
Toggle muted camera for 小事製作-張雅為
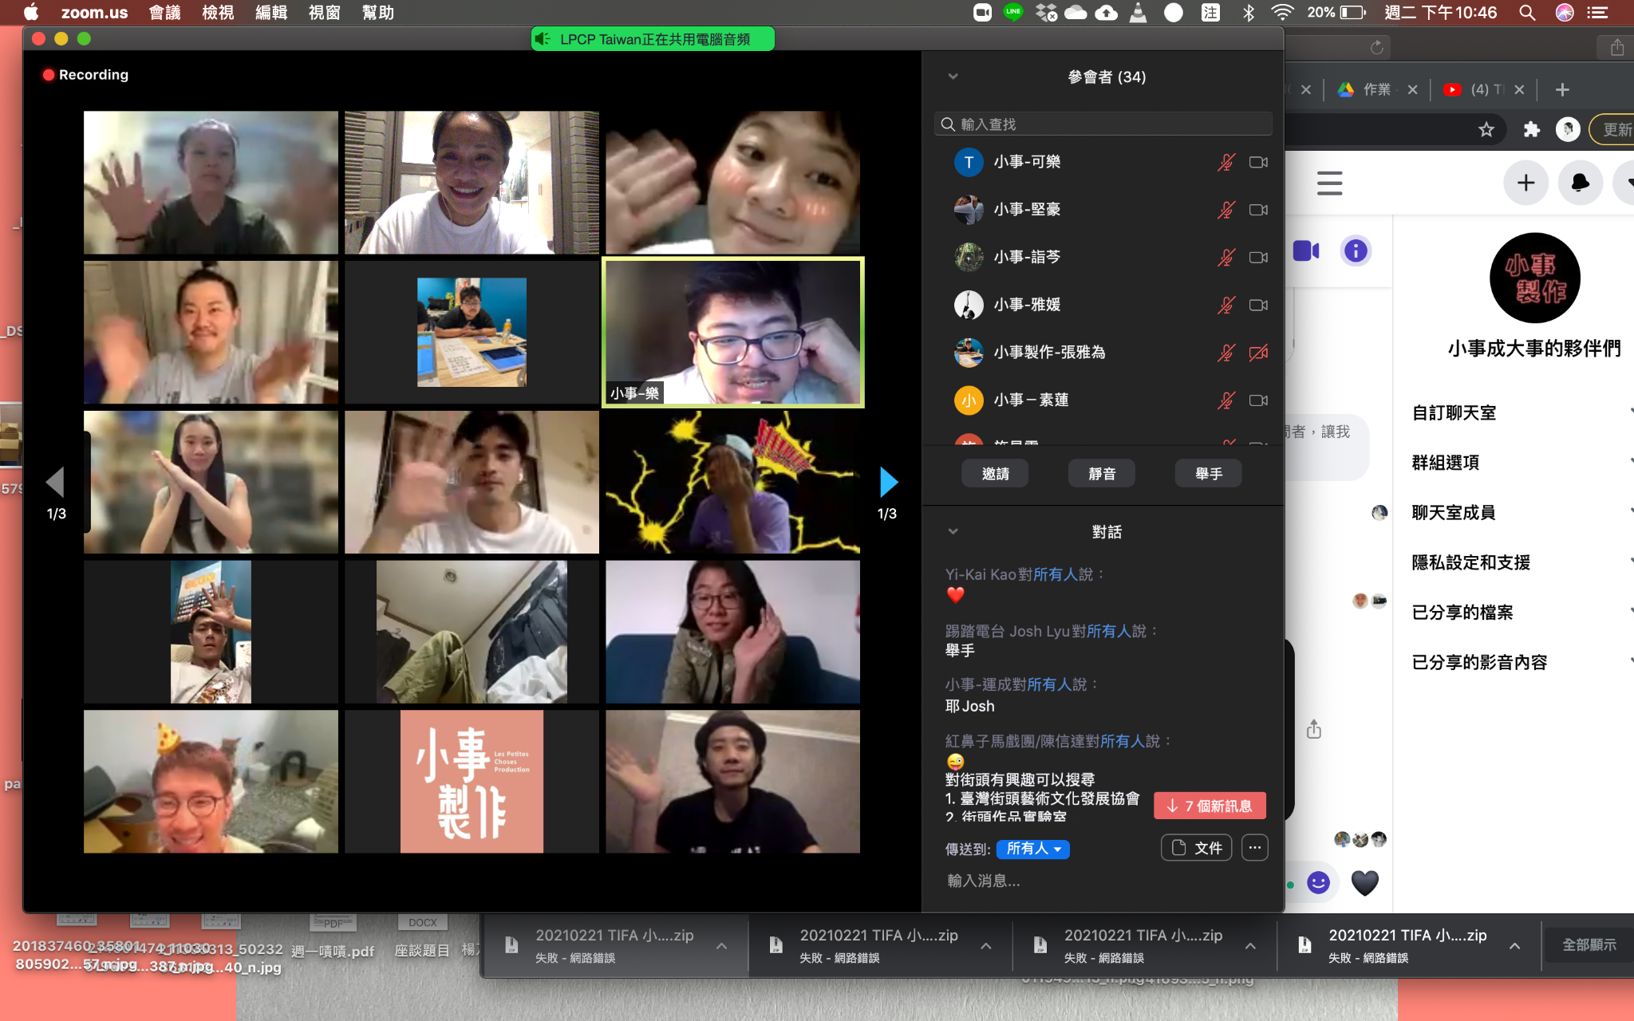click(1258, 353)
